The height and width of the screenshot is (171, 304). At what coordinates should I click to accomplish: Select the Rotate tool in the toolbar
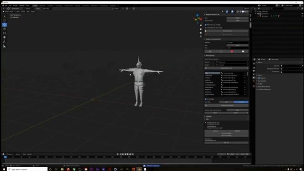tap(4, 29)
